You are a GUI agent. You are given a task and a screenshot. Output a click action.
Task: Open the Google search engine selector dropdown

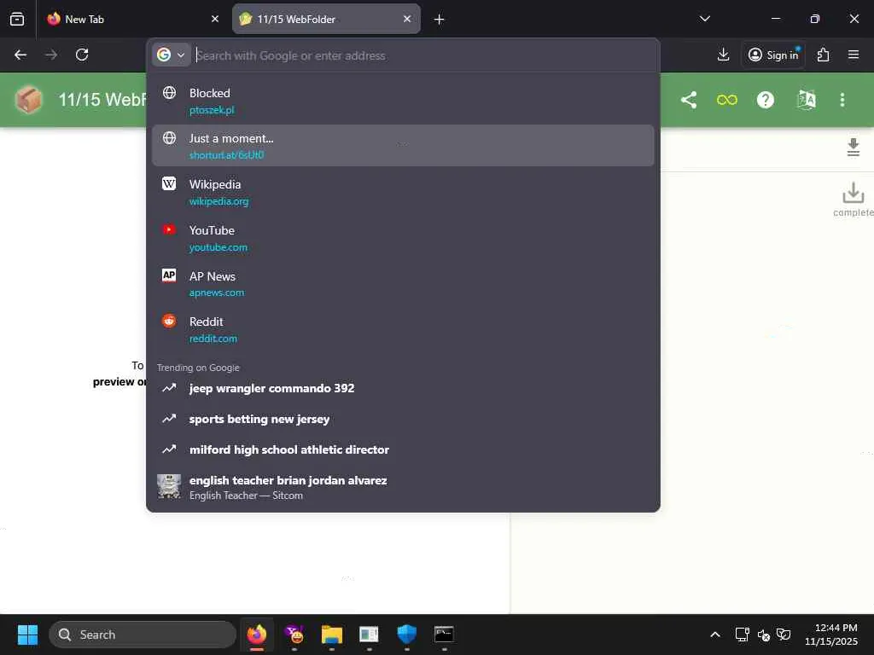(x=171, y=55)
